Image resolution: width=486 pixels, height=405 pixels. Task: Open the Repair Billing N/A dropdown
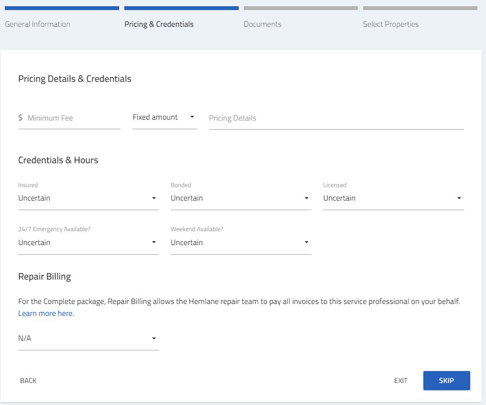(x=88, y=338)
